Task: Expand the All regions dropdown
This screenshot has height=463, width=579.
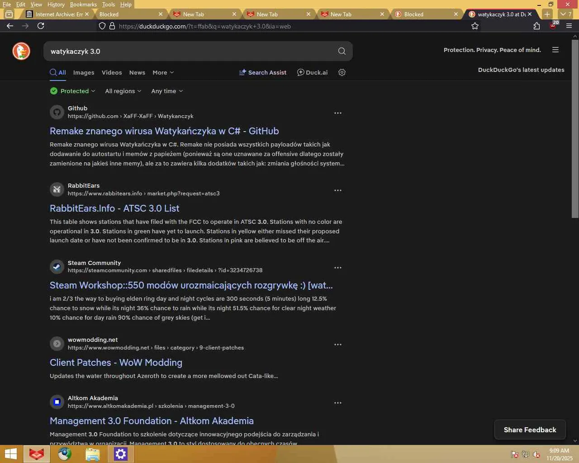Action: (123, 91)
